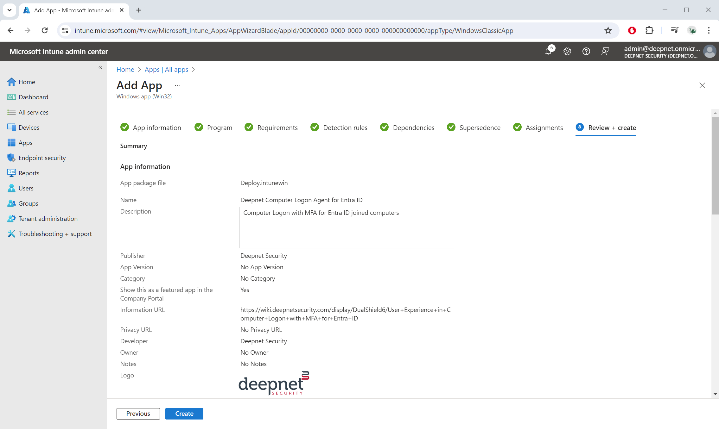Close the Add App blade
This screenshot has width=719, height=429.
point(702,85)
